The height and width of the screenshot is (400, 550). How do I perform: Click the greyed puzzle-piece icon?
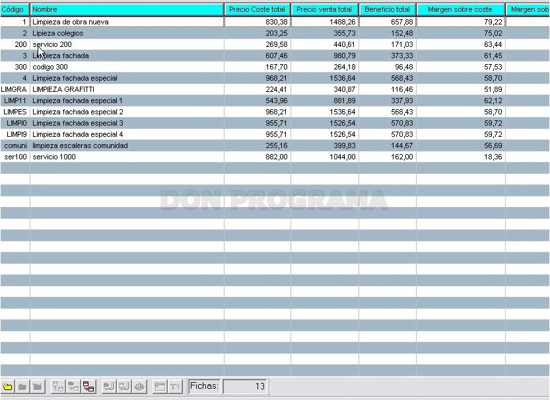point(139,387)
